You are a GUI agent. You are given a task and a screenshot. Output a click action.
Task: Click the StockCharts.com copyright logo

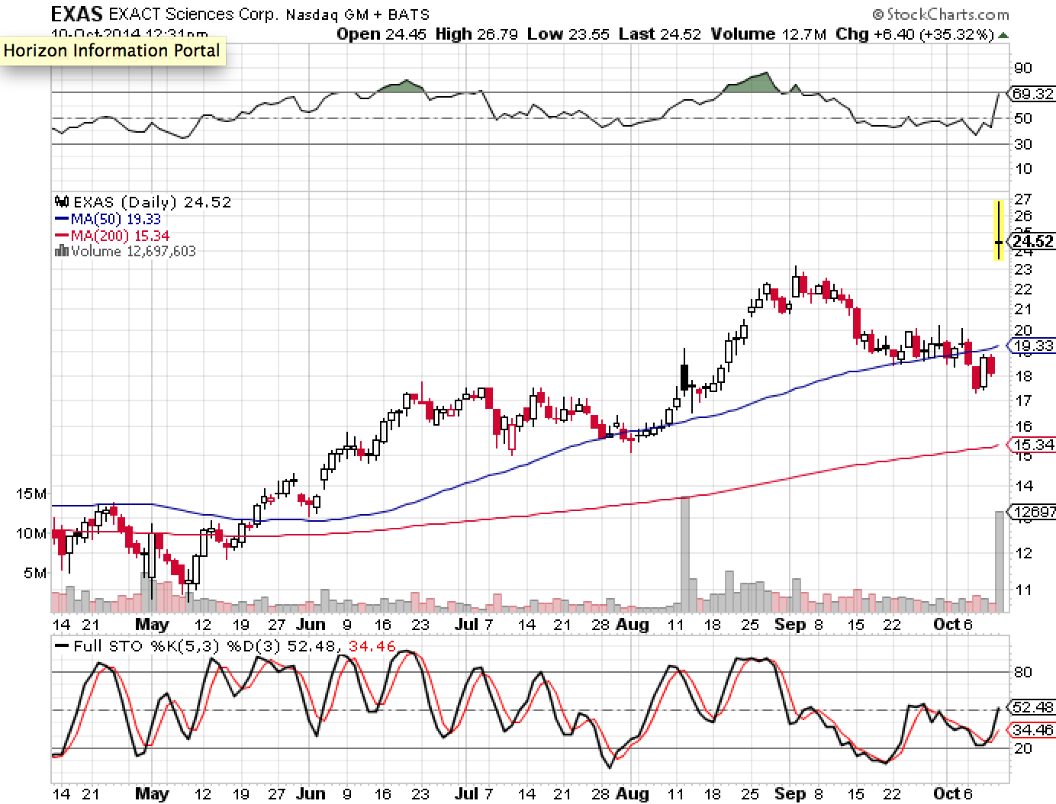click(941, 14)
